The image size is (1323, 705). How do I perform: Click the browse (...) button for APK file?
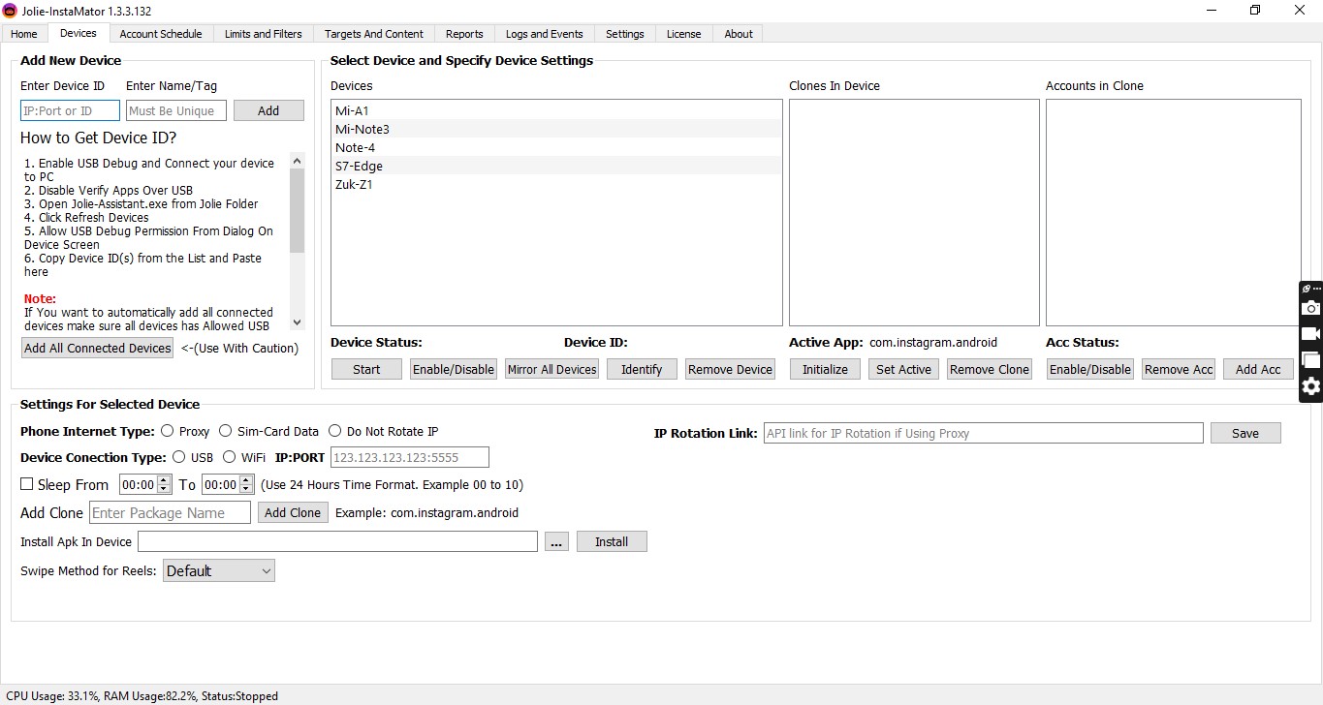click(556, 542)
